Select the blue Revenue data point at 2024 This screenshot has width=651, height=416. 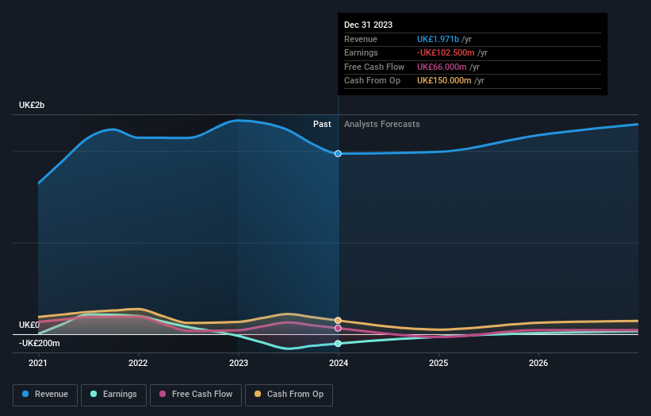(x=338, y=154)
